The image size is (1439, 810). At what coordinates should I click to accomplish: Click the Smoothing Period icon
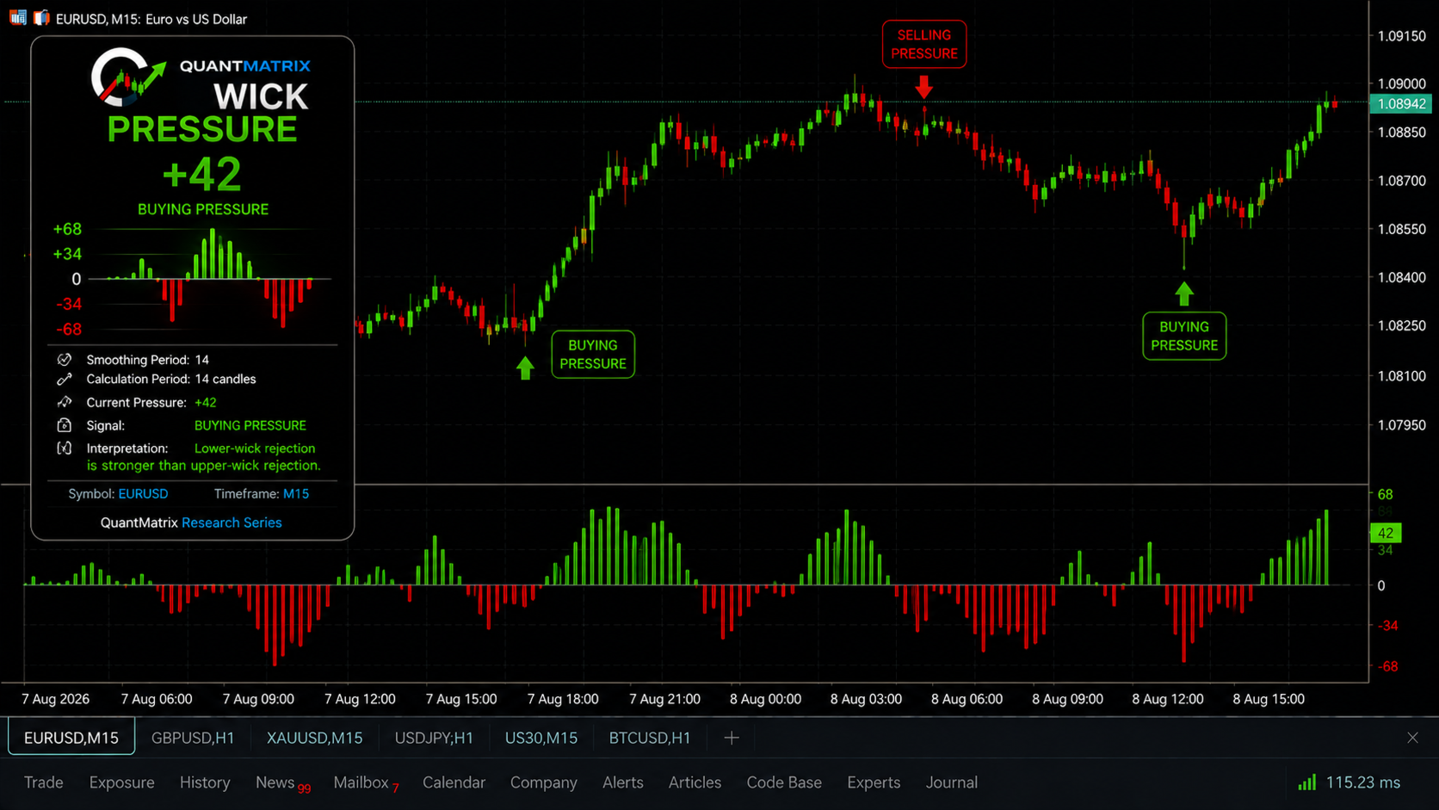point(65,360)
